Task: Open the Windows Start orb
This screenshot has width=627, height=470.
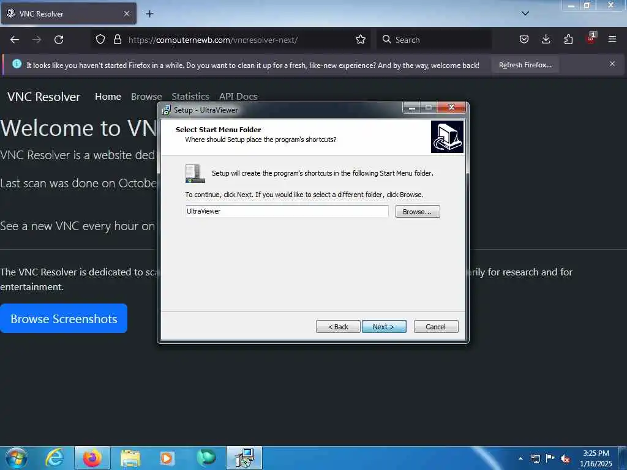Action: 17,458
